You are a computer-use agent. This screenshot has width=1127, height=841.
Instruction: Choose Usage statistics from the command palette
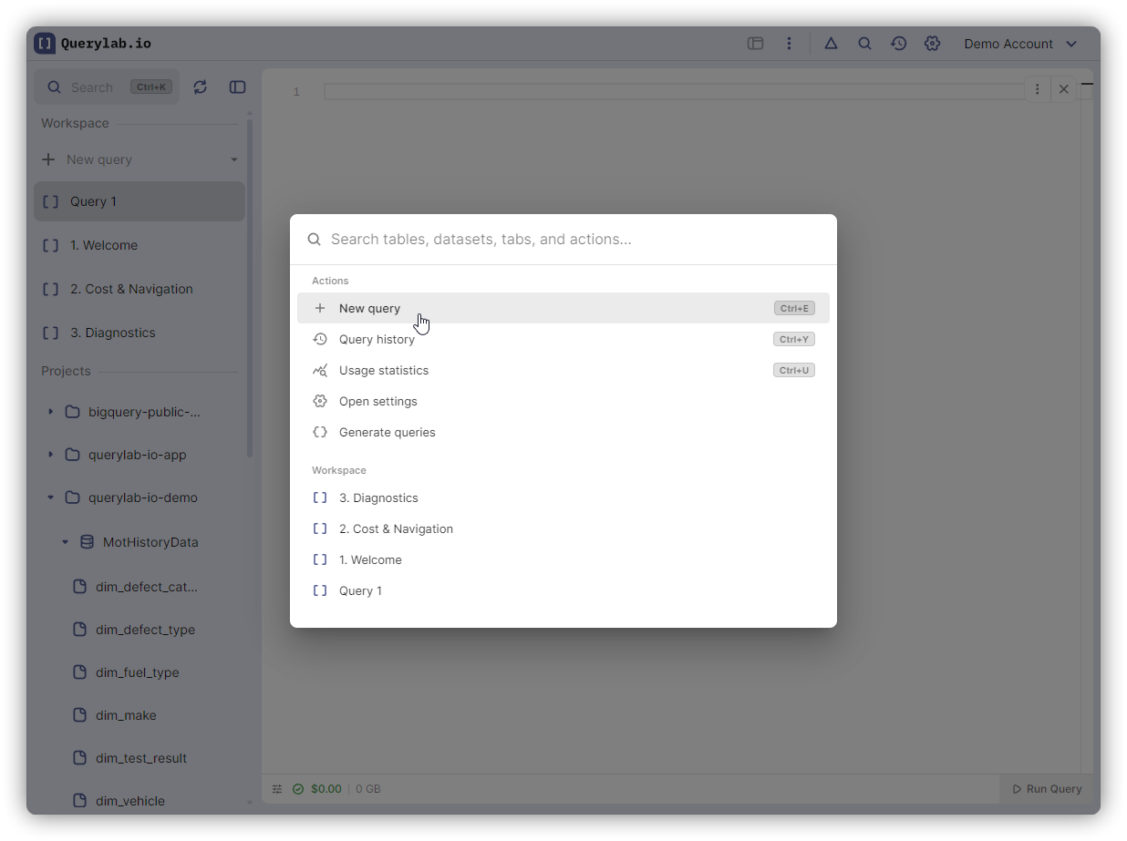click(383, 370)
